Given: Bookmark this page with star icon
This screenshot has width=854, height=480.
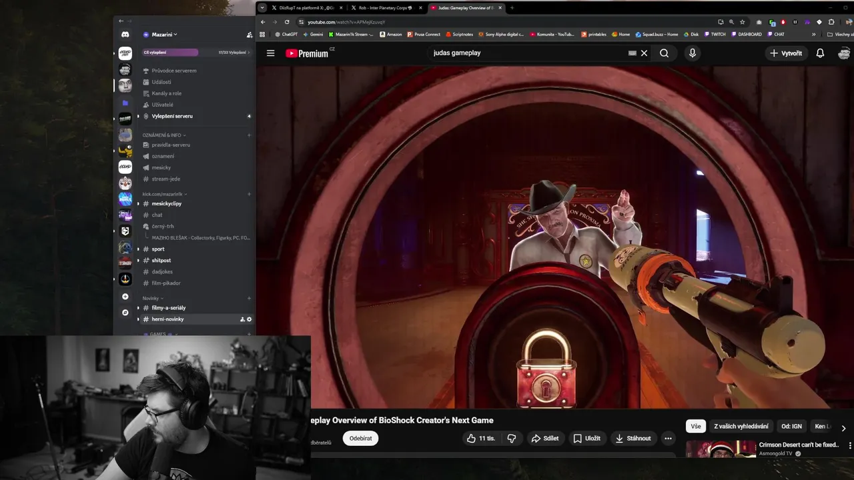Looking at the screenshot, I should point(742,22).
